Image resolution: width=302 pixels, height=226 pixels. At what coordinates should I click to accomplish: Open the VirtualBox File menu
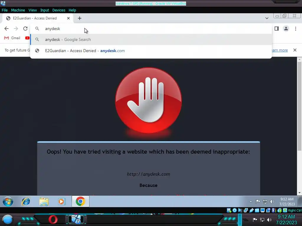click(5, 10)
